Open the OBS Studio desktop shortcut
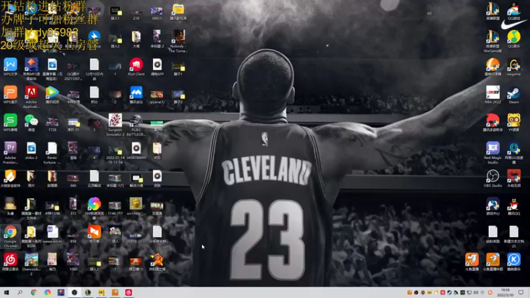Image resolution: width=530 pixels, height=298 pixels. pos(492,178)
